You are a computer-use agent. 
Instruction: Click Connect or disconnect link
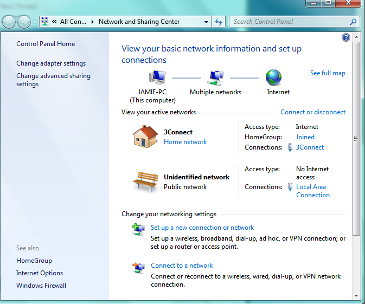coord(313,112)
